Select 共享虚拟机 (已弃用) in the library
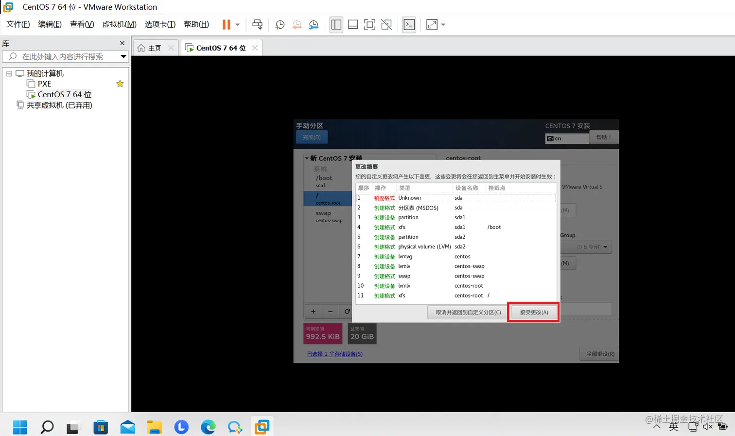This screenshot has width=735, height=436. click(x=59, y=105)
